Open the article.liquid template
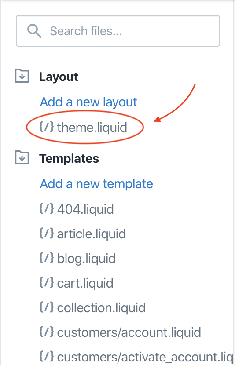This screenshot has height=365, width=235. click(91, 234)
